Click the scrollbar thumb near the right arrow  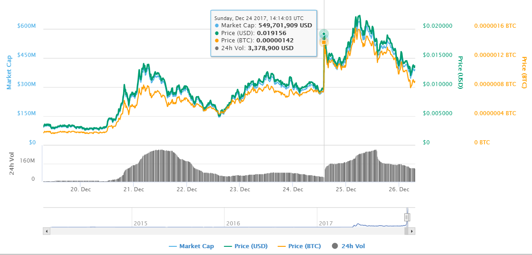[x=406, y=231]
